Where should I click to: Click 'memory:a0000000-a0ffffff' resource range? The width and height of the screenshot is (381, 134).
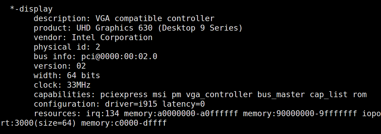pyautogui.click(x=181, y=113)
